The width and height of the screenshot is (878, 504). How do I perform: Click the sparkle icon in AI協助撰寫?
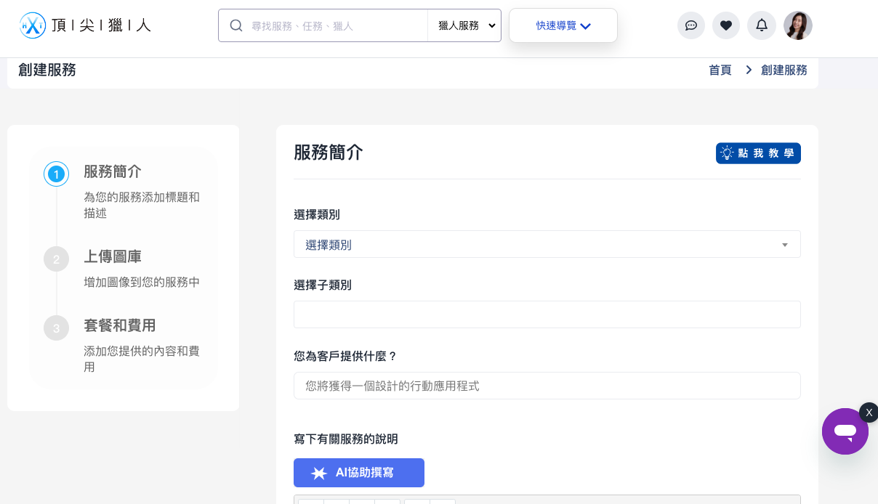click(x=319, y=473)
